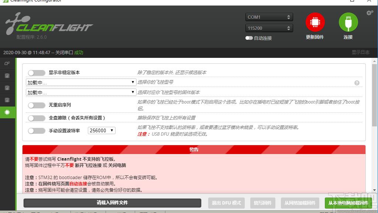Open the first document sidebar icon
The height and width of the screenshot is (213, 378).
(7, 76)
